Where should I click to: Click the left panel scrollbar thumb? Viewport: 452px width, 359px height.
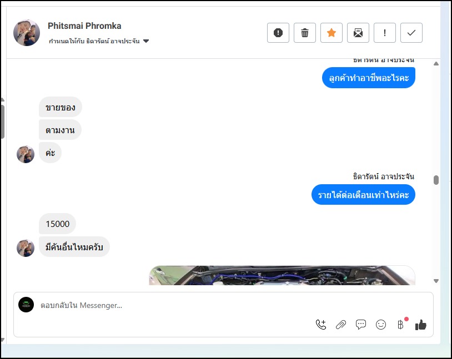[3, 121]
